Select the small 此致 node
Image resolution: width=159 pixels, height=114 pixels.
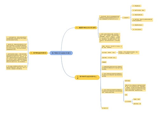126,95
